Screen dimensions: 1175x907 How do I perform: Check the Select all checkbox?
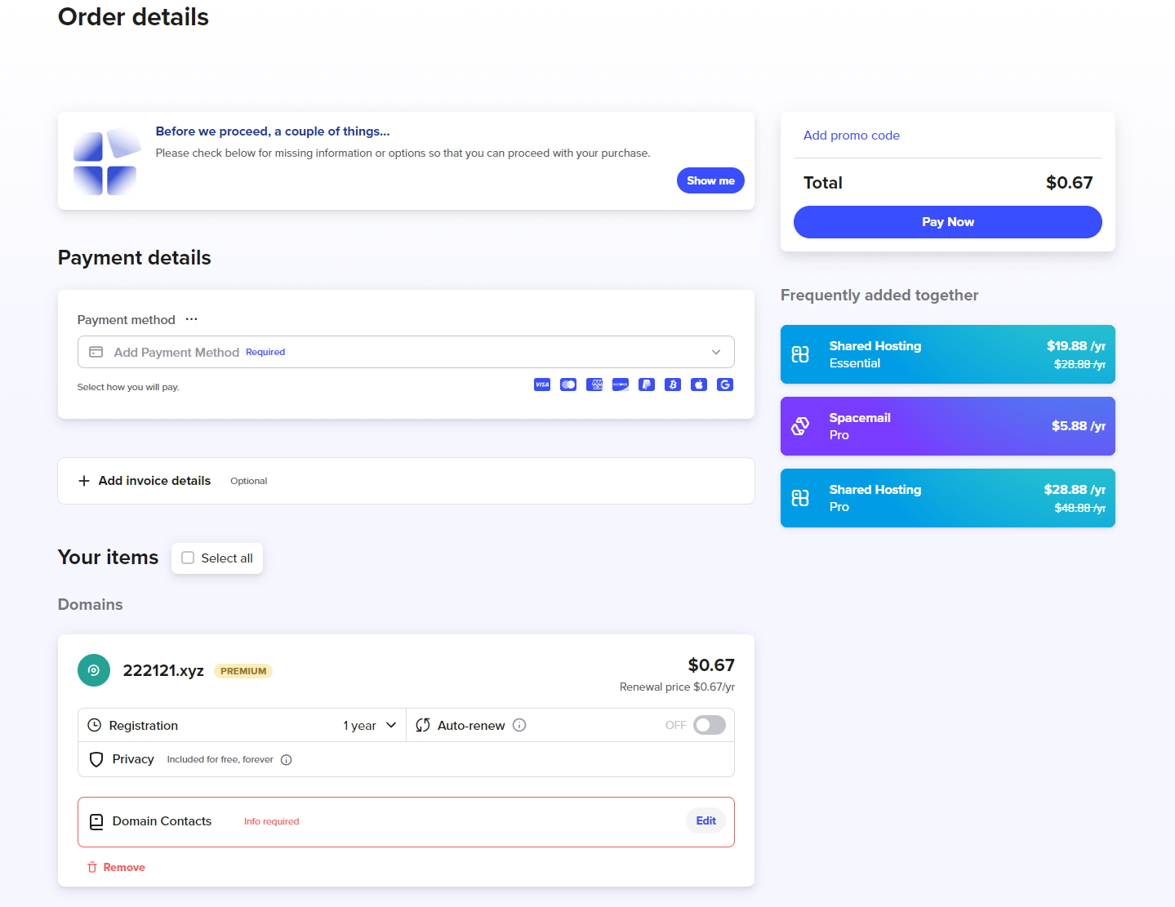click(188, 558)
